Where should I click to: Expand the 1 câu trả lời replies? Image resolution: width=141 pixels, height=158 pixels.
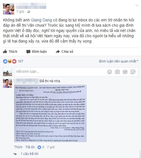click(x=29, y=154)
